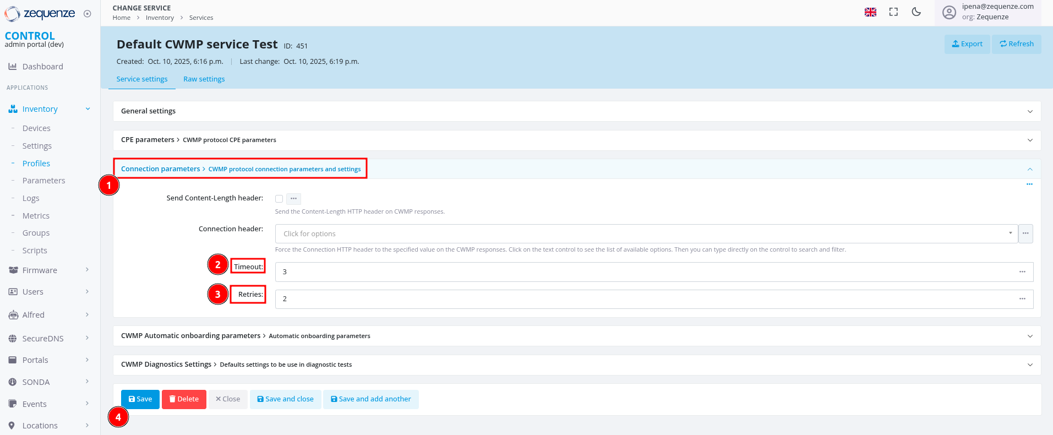Collapse the Connection parameters section
Image resolution: width=1053 pixels, height=435 pixels.
pos(1029,169)
